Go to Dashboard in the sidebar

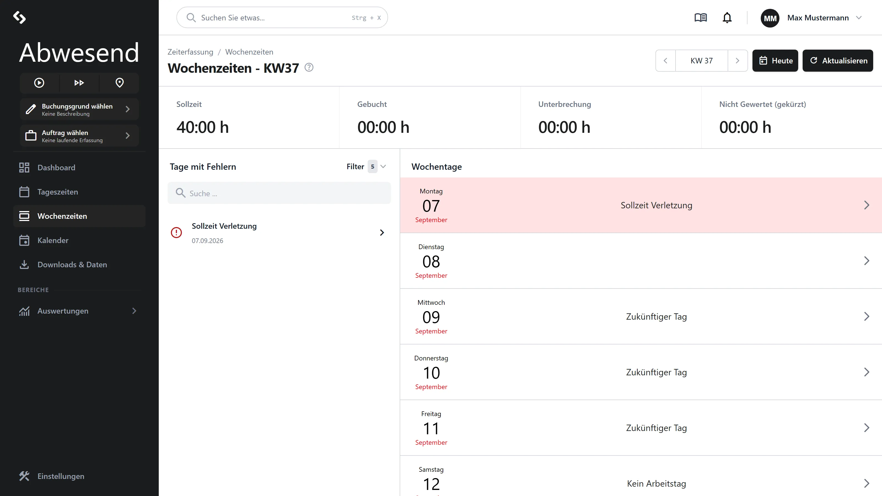[79, 168]
